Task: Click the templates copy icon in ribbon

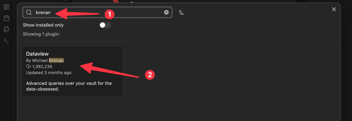Action: click(6, 29)
